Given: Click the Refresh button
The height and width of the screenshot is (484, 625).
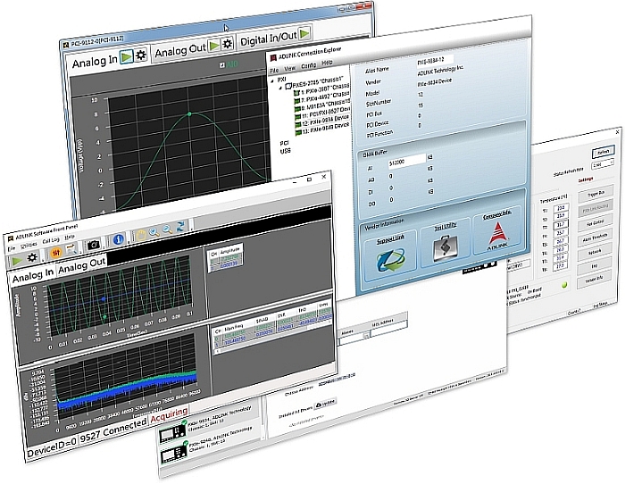Looking at the screenshot, I should point(603,152).
